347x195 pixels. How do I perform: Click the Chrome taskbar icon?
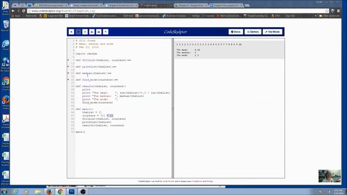point(60,192)
